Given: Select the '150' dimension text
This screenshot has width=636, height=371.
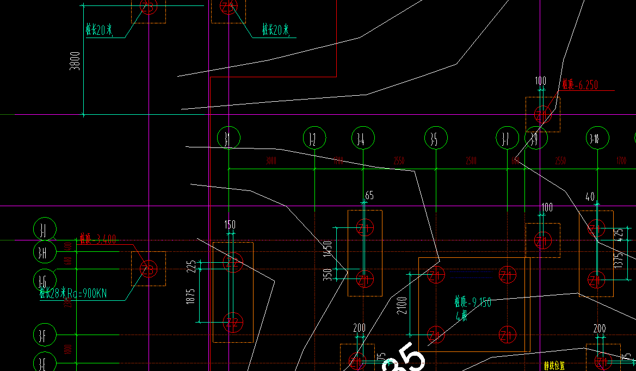Looking at the screenshot, I should [x=230, y=225].
